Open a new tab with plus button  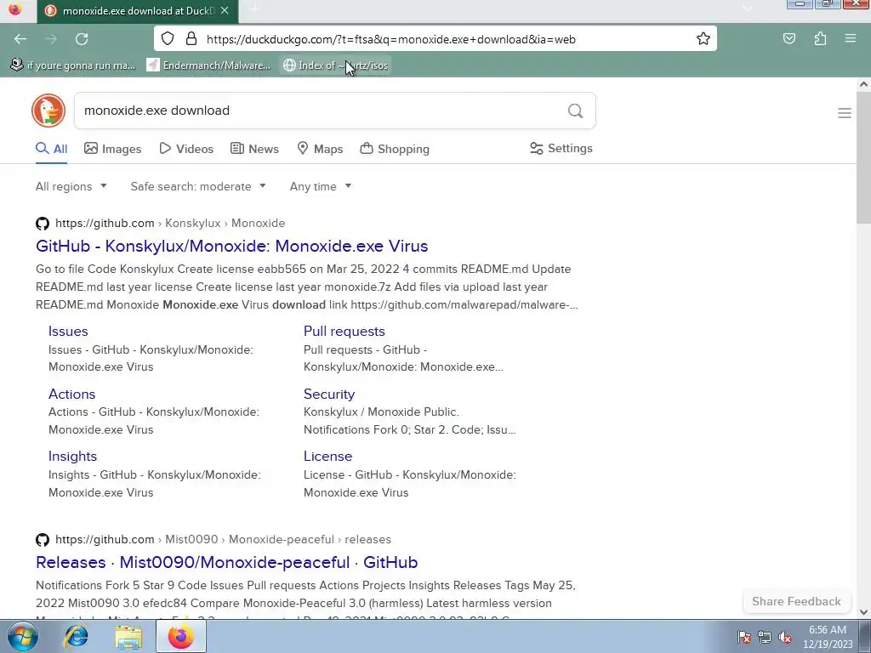(x=254, y=10)
